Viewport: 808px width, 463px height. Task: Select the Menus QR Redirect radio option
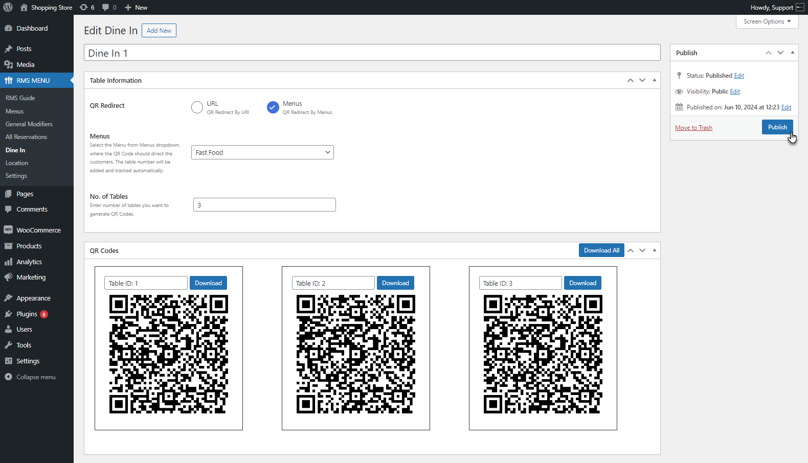click(273, 107)
